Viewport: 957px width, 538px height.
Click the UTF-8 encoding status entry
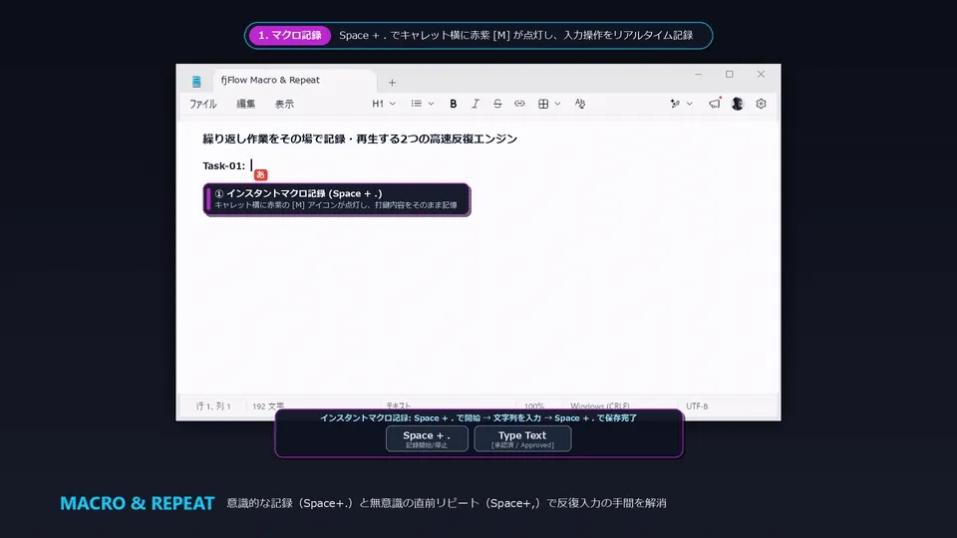697,406
